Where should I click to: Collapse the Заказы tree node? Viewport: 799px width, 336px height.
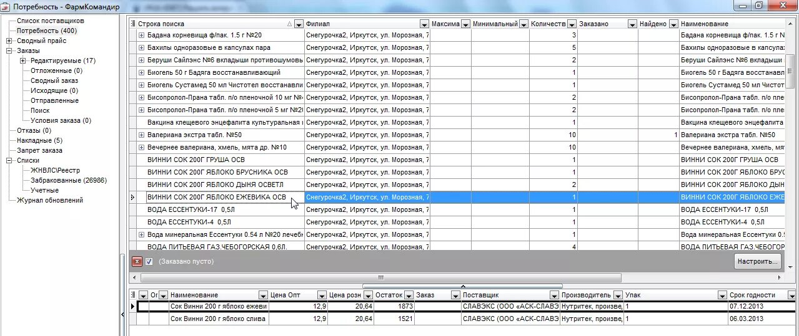(10, 50)
